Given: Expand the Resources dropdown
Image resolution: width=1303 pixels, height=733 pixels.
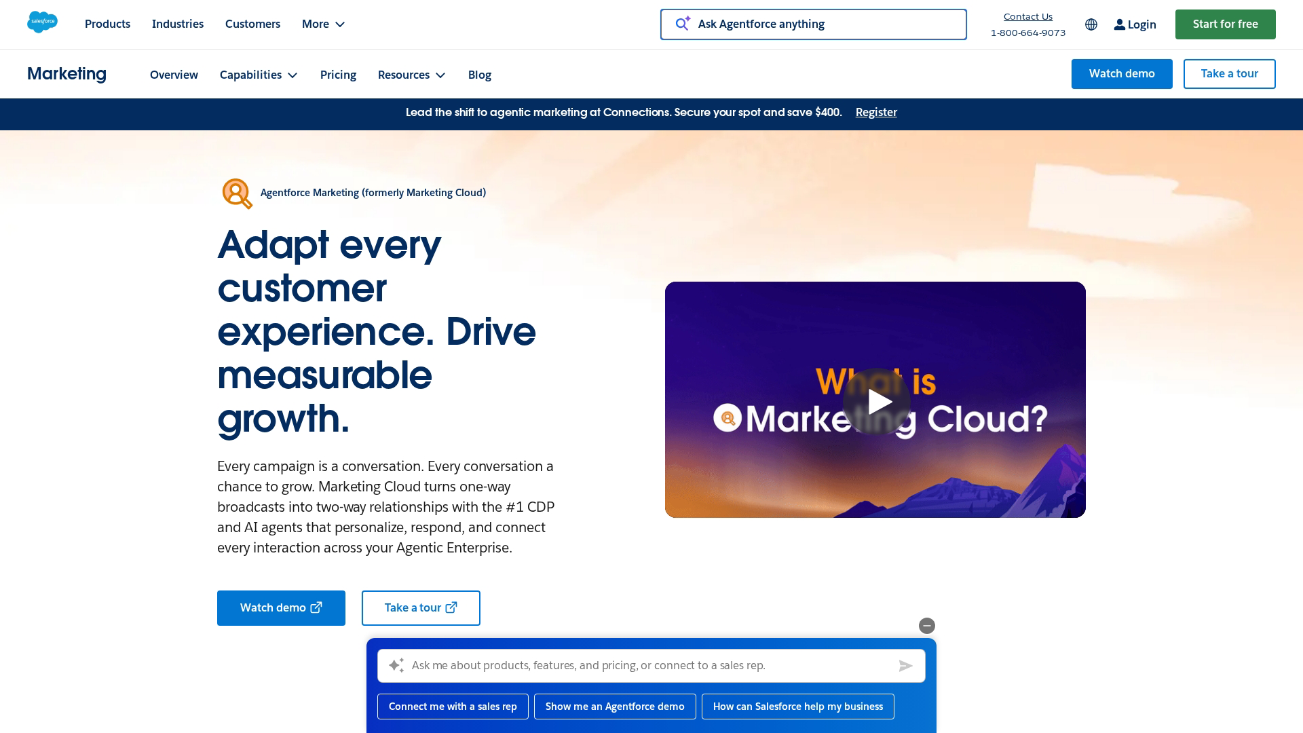Looking at the screenshot, I should 411,75.
